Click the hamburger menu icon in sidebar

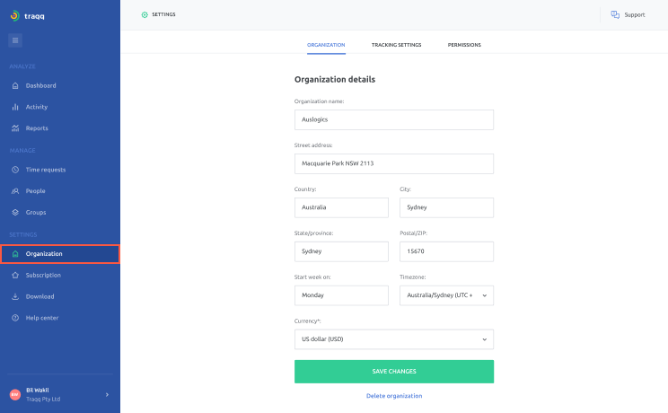coord(15,40)
